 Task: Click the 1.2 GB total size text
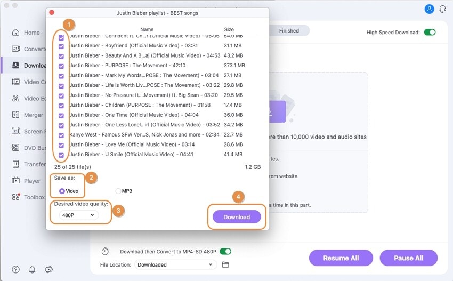(x=253, y=167)
